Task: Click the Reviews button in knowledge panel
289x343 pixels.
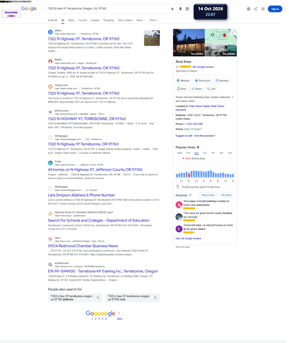Action: pyautogui.click(x=222, y=80)
